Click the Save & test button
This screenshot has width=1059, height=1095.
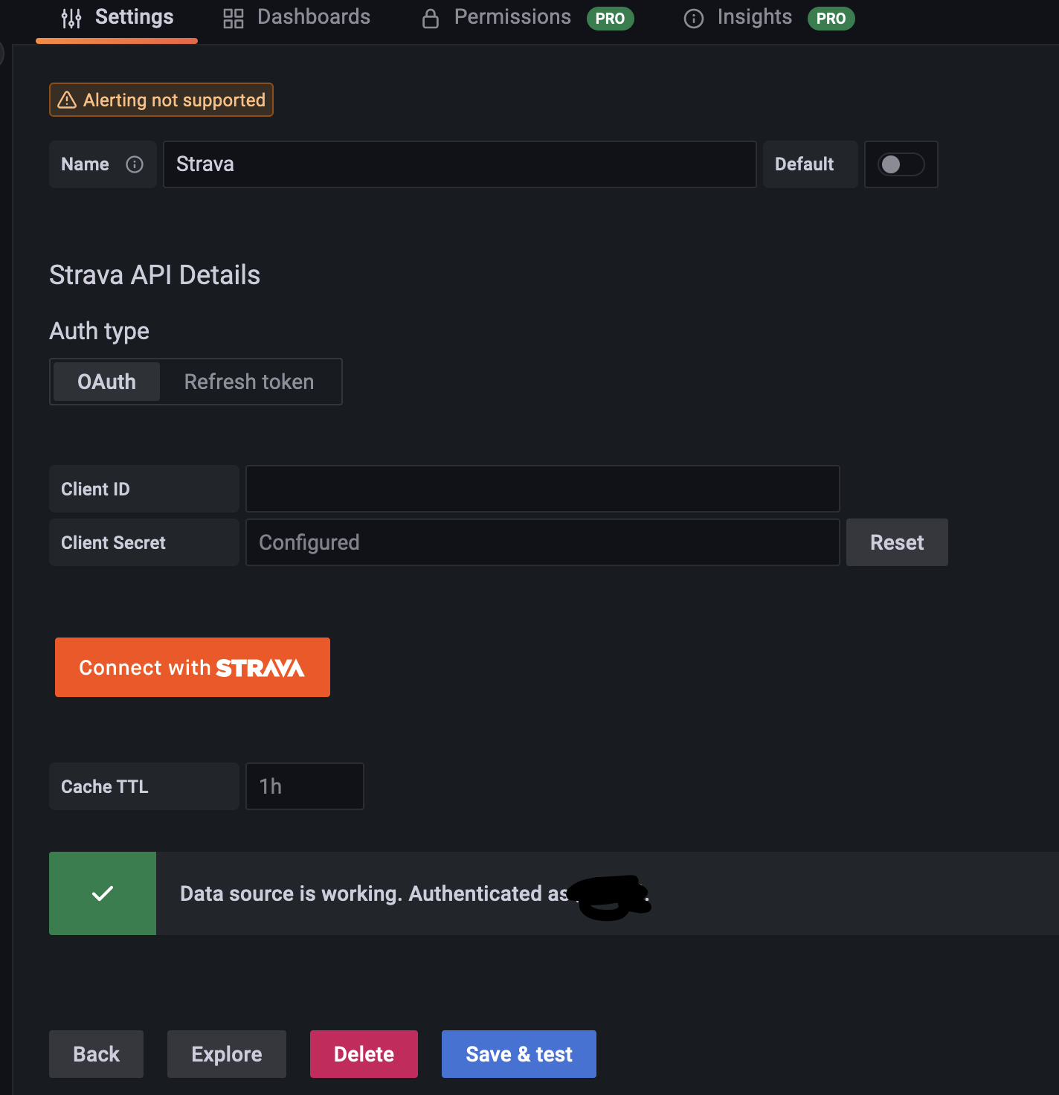tap(518, 1054)
